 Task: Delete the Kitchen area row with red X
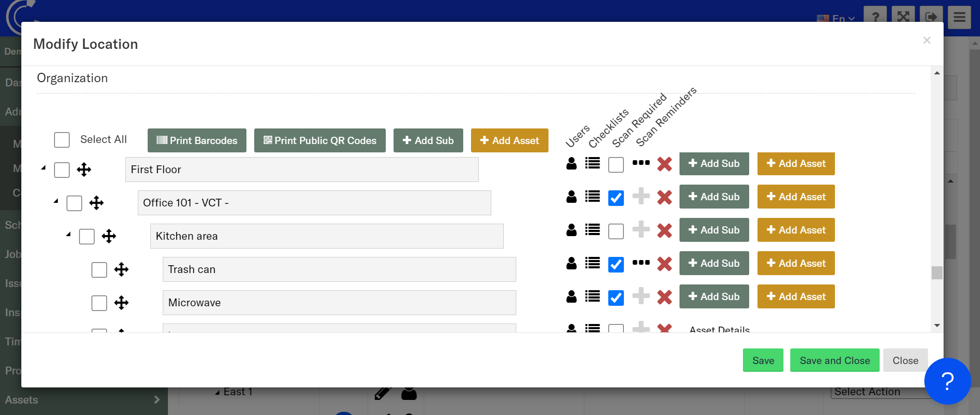point(664,230)
